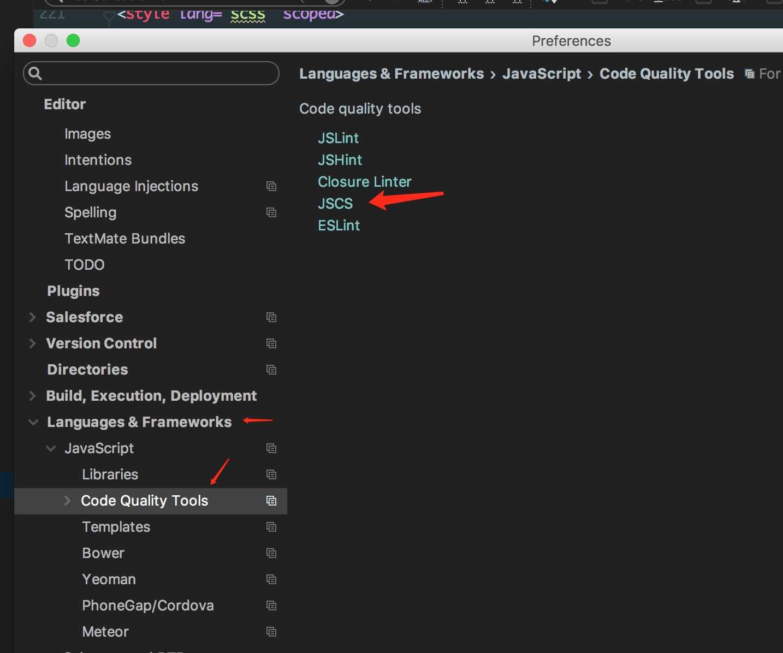Select Libraries under JavaScript

110,474
